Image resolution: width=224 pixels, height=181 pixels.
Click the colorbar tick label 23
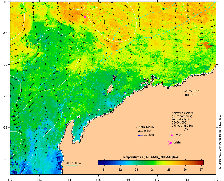137,170
